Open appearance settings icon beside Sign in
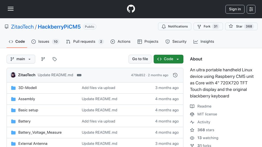262x147 pixels. (251, 9)
